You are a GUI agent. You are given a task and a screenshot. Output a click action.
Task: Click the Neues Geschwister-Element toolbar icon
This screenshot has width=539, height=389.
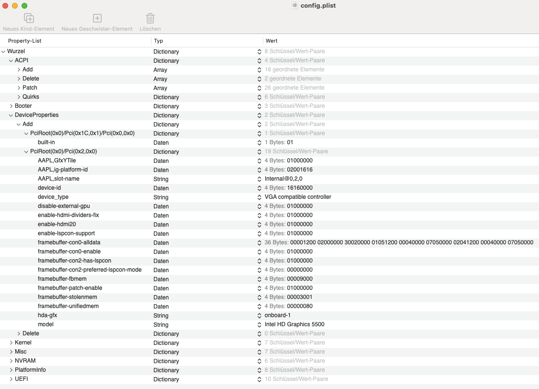point(97,18)
